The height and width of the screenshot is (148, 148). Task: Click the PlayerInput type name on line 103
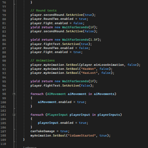pos(57,115)
